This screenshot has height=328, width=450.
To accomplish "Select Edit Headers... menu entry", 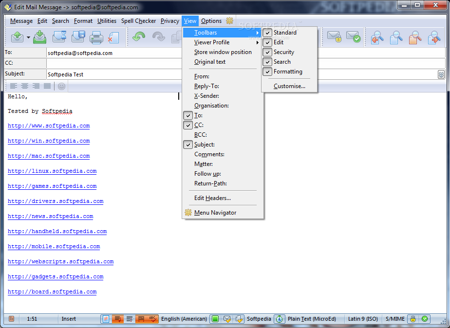I will pyautogui.click(x=223, y=198).
